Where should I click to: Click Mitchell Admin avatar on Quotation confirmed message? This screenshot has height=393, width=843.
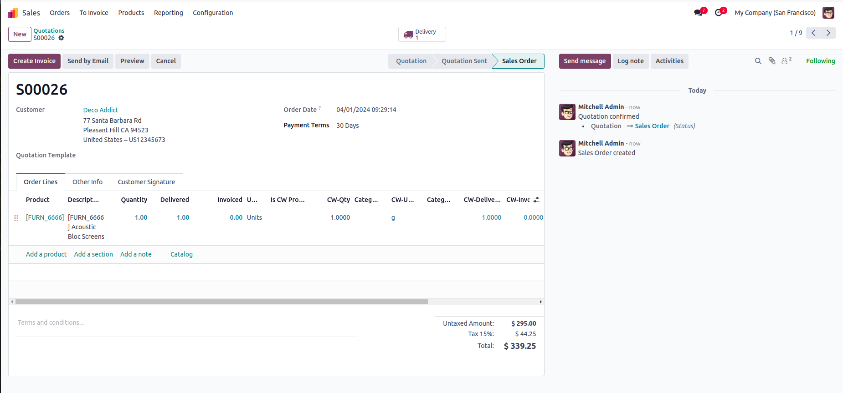point(567,112)
